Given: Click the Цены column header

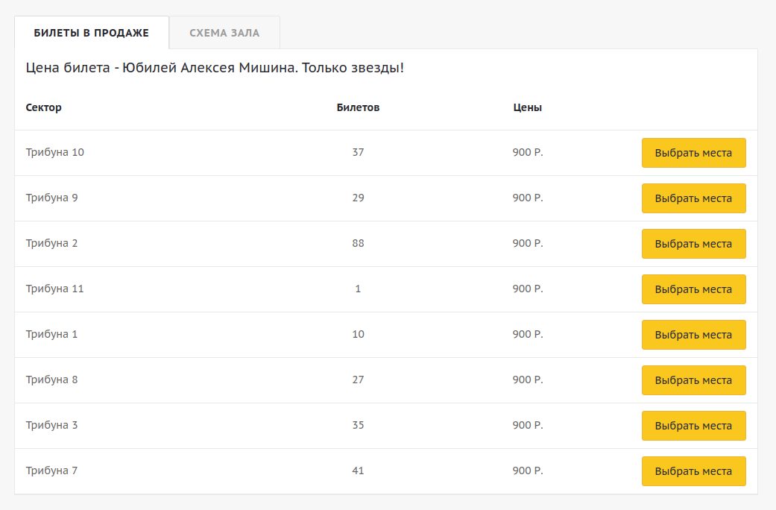Looking at the screenshot, I should (528, 107).
